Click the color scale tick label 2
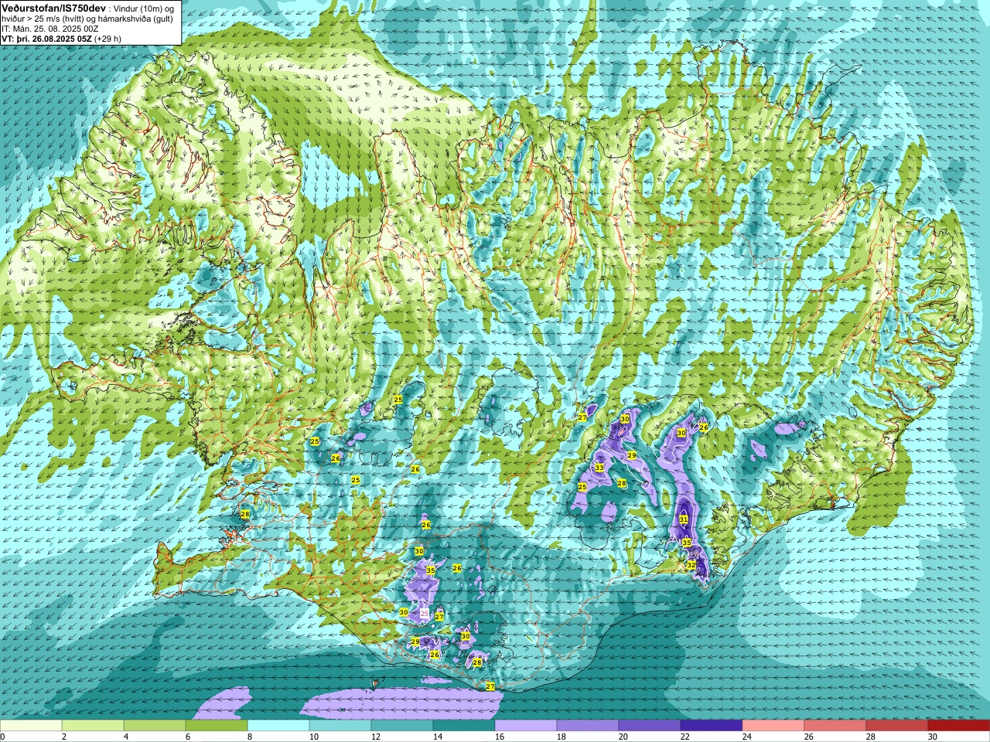 [64, 737]
